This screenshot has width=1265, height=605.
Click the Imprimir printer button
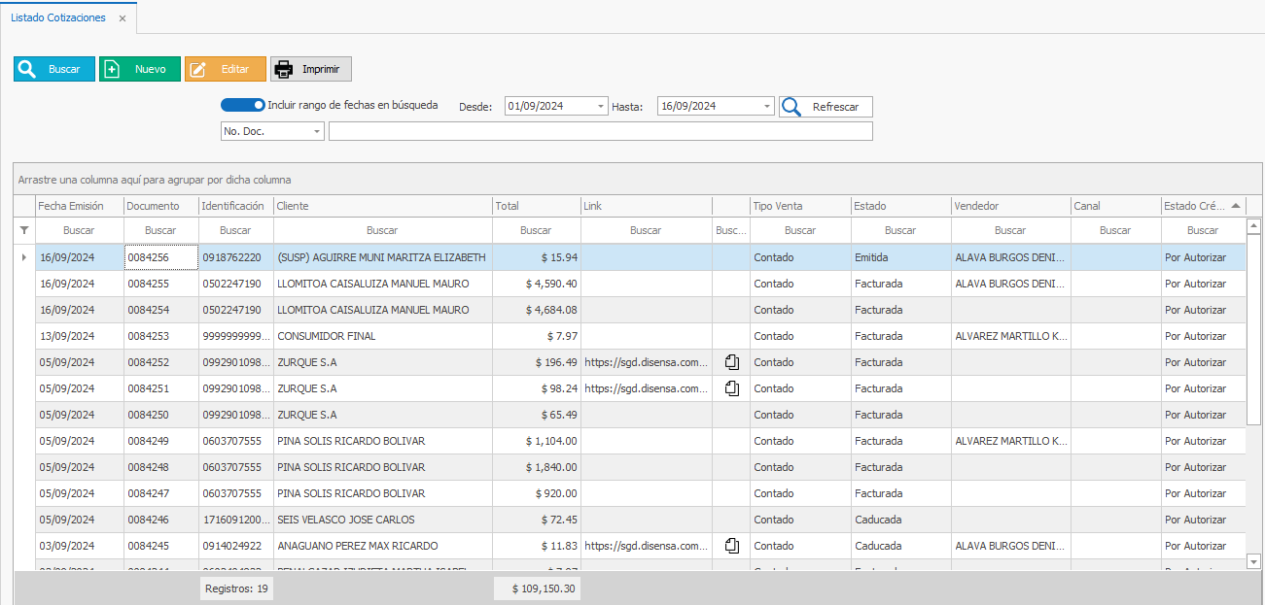pos(310,69)
